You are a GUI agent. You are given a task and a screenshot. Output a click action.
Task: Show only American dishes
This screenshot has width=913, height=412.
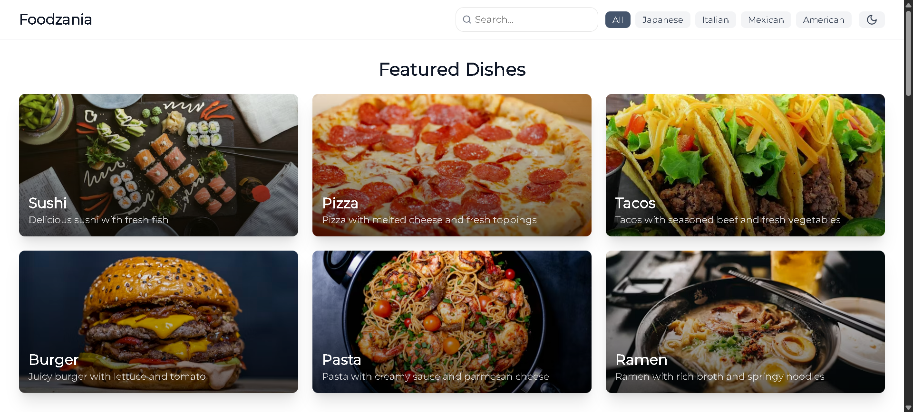(824, 19)
